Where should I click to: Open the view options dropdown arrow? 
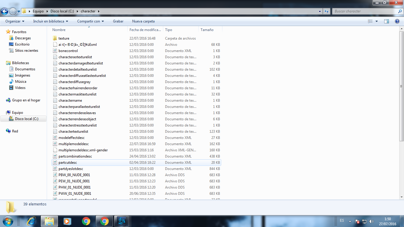(376, 21)
